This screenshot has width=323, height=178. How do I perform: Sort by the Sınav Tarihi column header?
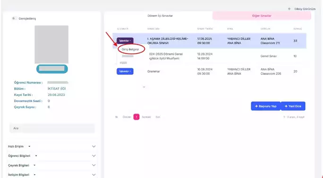click(x=205, y=29)
